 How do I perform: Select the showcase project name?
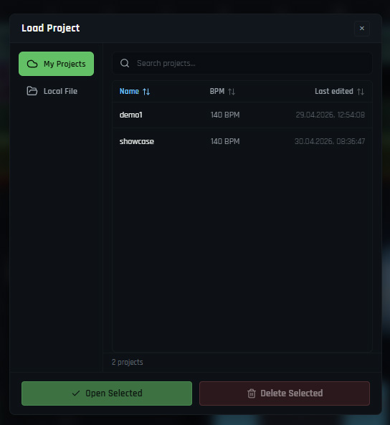coord(137,141)
